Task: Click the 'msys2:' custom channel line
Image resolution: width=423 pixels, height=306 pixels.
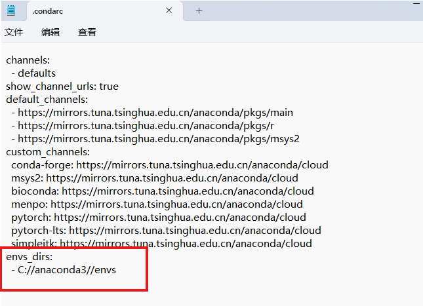Action: pyautogui.click(x=155, y=178)
